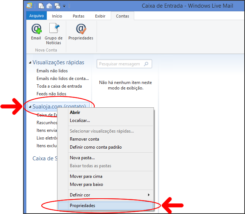This screenshot has height=214, width=245.
Task: Choose Propriedades in the context menu
Action: [105, 206]
